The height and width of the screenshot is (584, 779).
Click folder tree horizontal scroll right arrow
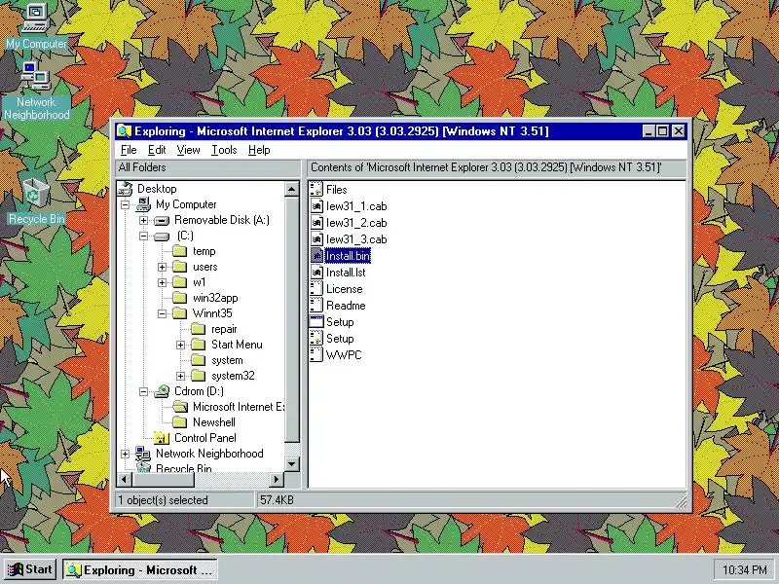pyautogui.click(x=277, y=479)
